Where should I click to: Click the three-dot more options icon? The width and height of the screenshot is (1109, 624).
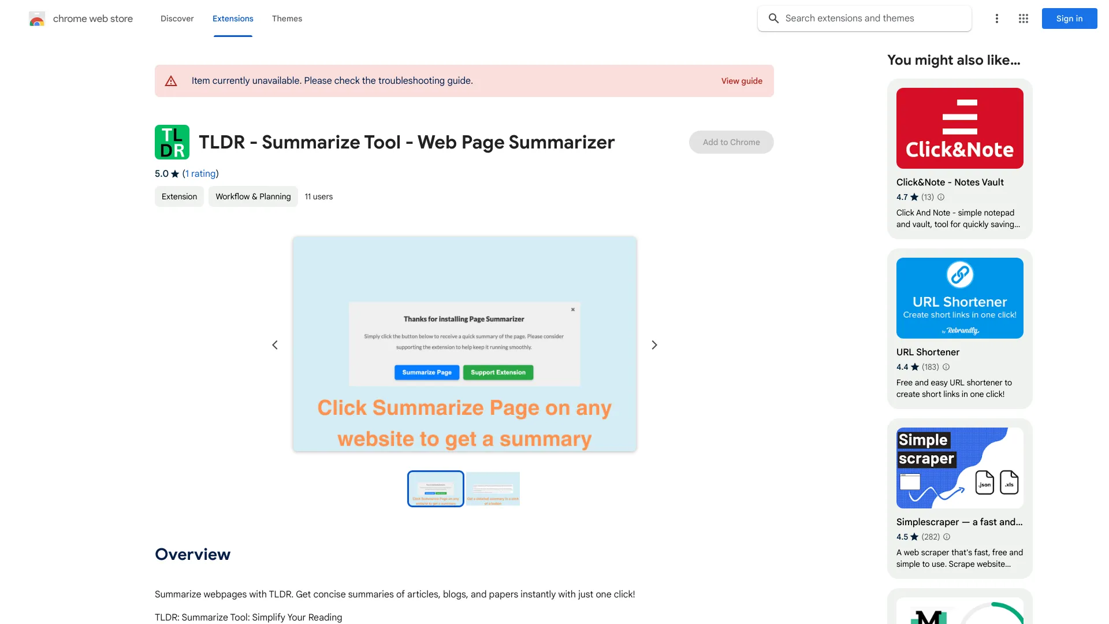[x=996, y=18]
